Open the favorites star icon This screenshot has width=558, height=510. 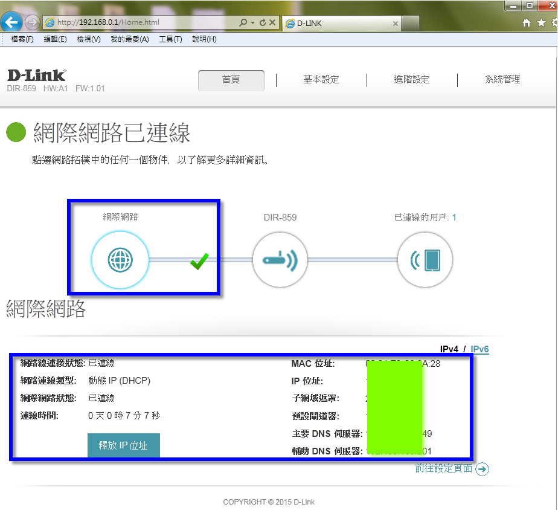540,23
